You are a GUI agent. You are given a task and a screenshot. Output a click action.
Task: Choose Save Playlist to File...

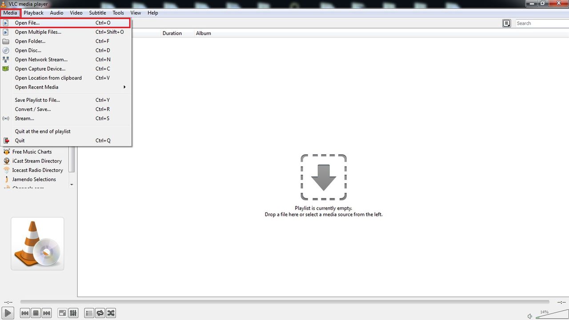pos(66,100)
